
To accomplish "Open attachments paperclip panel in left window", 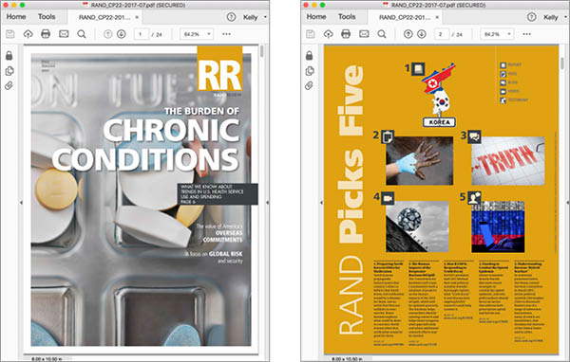I will 9,85.
